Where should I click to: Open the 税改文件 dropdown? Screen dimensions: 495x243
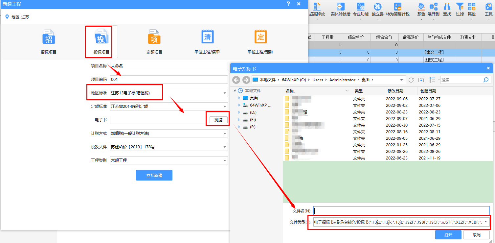pos(225,147)
